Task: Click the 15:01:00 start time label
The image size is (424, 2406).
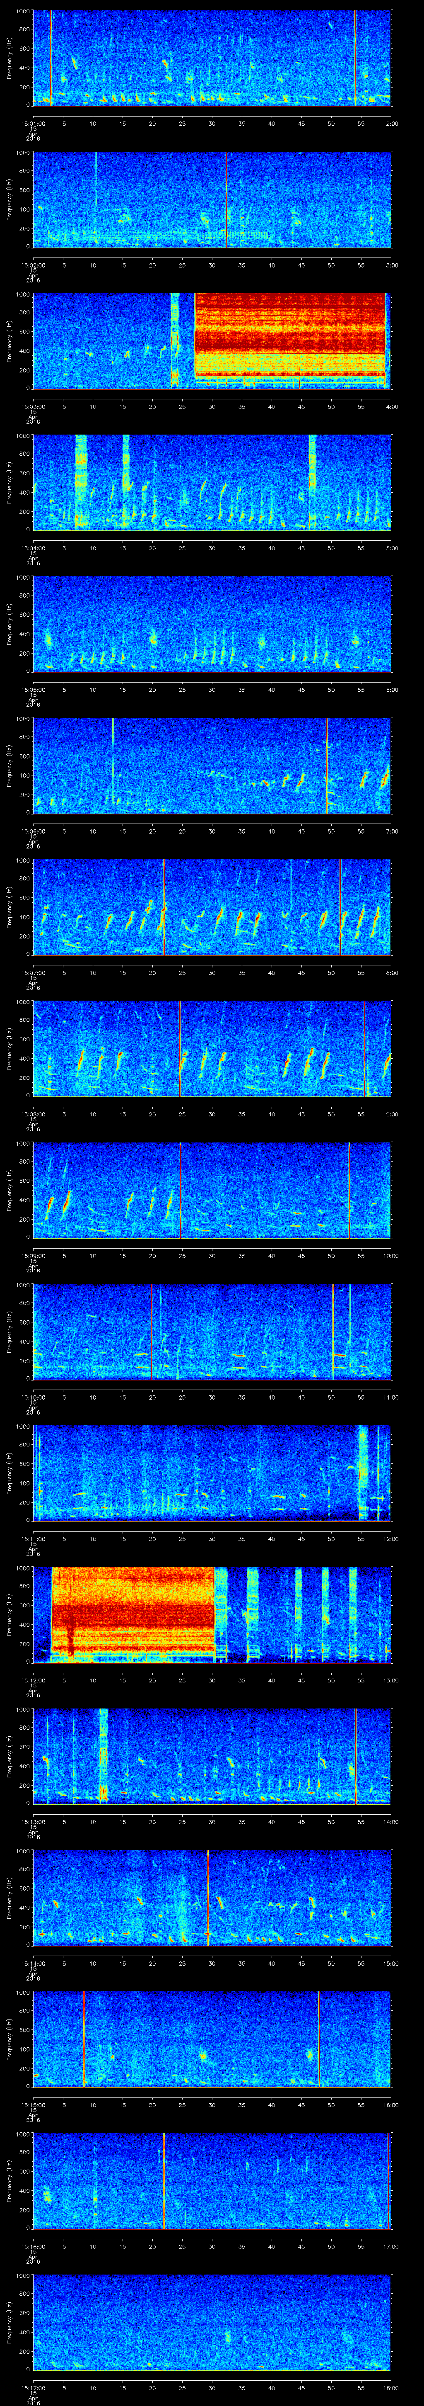Action: pyautogui.click(x=33, y=123)
